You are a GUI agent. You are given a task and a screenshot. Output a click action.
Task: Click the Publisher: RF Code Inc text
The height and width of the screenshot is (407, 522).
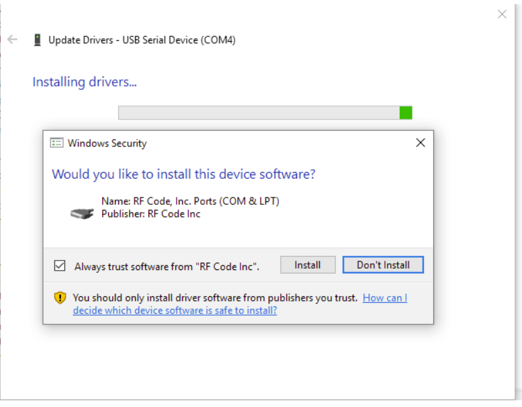click(x=150, y=214)
